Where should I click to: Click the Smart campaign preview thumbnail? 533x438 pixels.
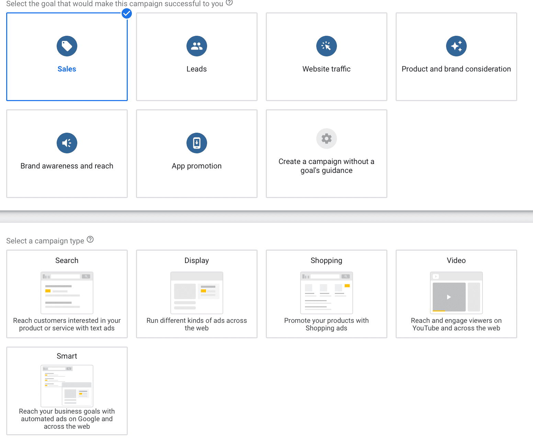click(x=67, y=386)
